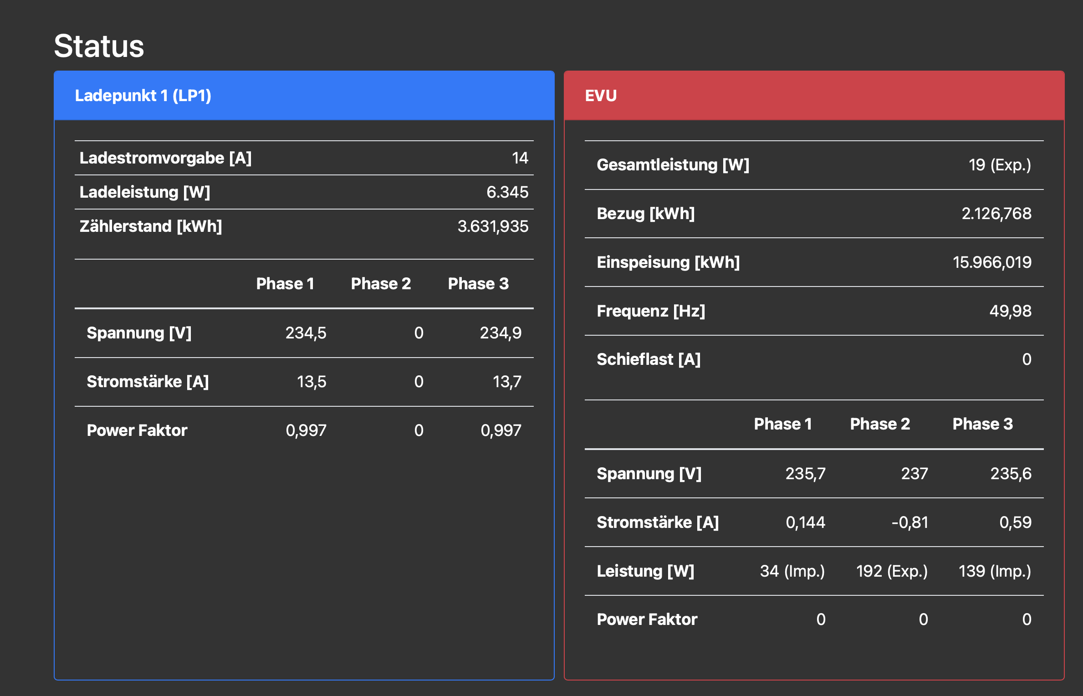
Task: Click the LP1 Power Faktor row label
Action: click(x=137, y=430)
